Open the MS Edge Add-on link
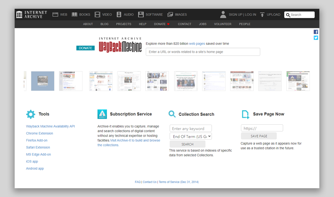The height and width of the screenshot is (197, 334). 38,154
